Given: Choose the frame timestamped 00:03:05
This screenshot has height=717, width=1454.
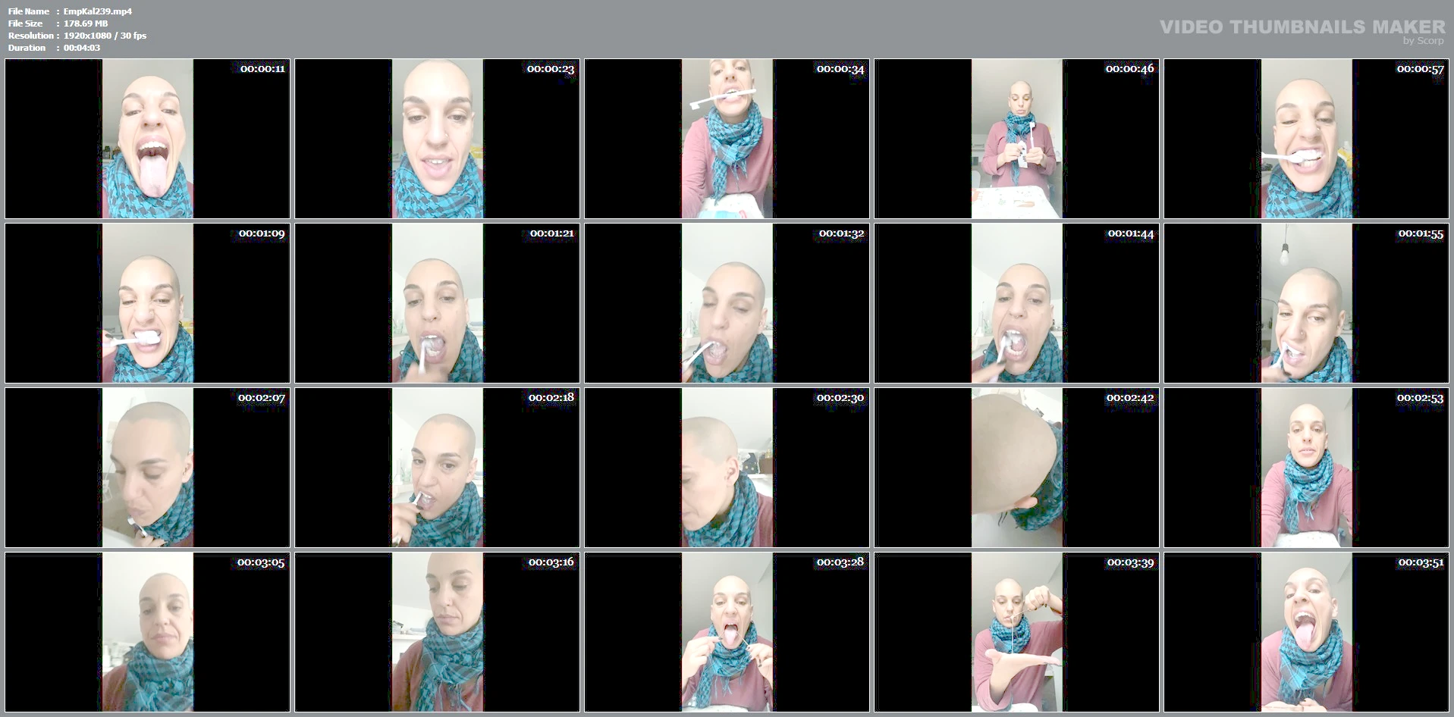Looking at the screenshot, I should (148, 632).
